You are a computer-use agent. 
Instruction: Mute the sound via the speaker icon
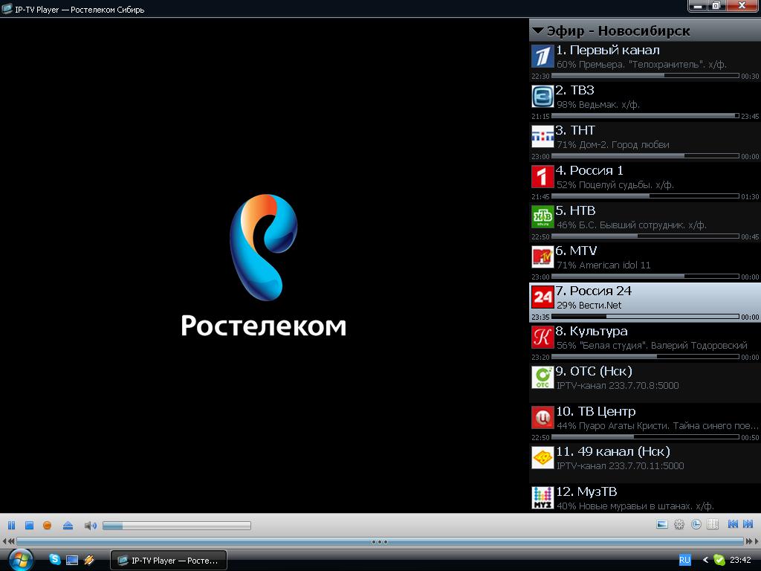point(90,526)
